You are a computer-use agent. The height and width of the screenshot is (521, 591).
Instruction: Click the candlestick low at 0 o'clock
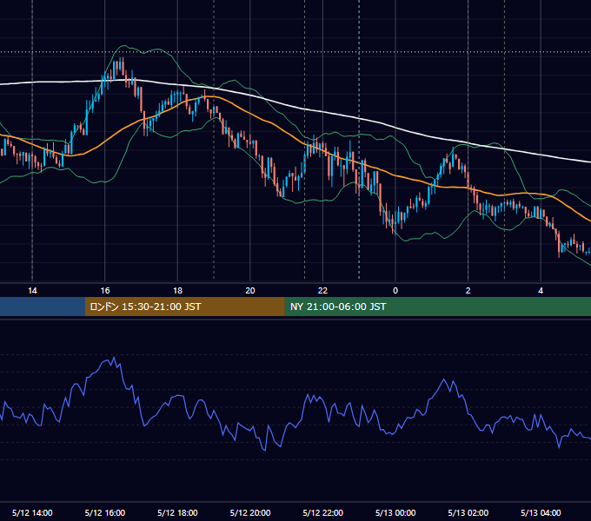pyautogui.click(x=393, y=228)
